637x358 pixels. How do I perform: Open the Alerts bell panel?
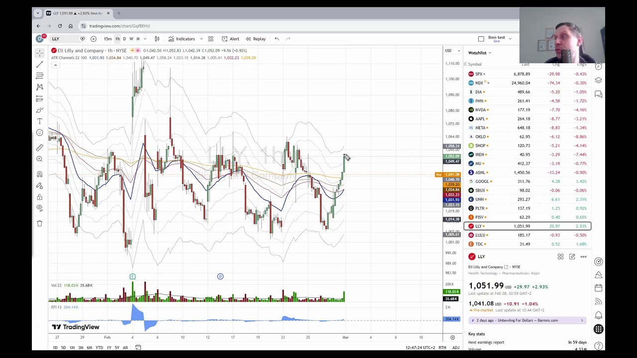[x=599, y=315]
